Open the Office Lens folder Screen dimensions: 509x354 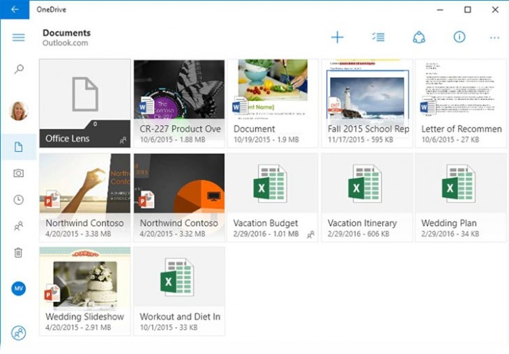(x=85, y=103)
